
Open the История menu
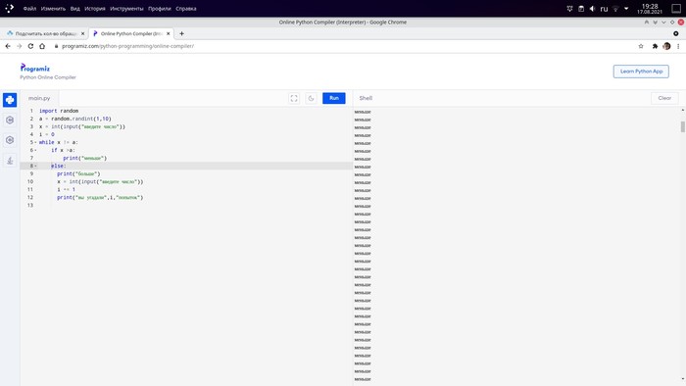point(95,8)
